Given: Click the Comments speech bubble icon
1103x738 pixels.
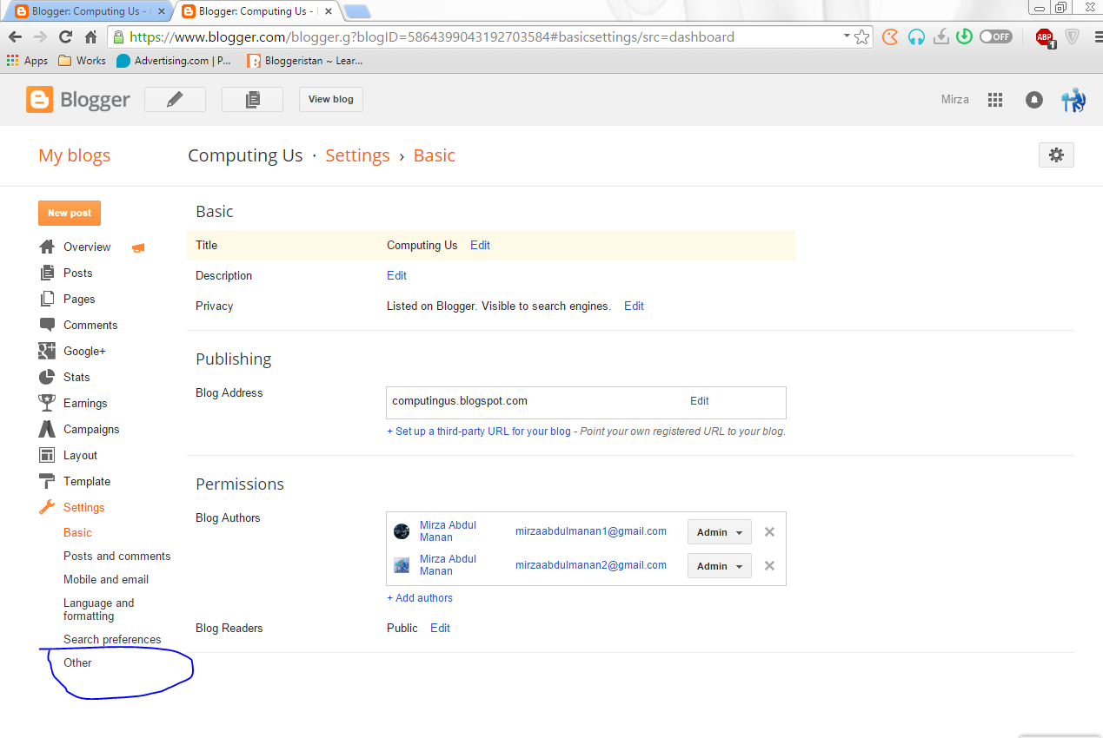Looking at the screenshot, I should click(x=47, y=325).
